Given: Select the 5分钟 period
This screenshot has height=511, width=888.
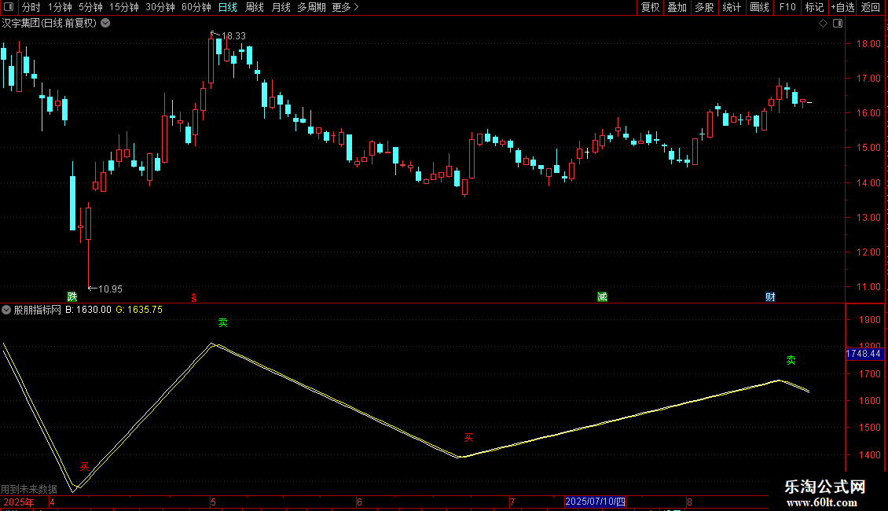Looking at the screenshot, I should point(90,7).
